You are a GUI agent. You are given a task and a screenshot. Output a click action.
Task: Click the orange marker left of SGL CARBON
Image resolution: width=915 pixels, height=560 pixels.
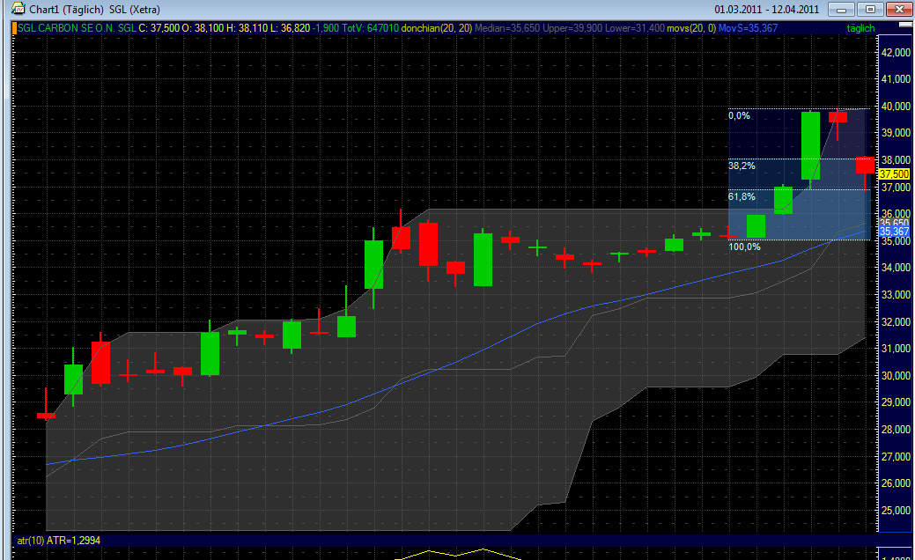[13, 28]
